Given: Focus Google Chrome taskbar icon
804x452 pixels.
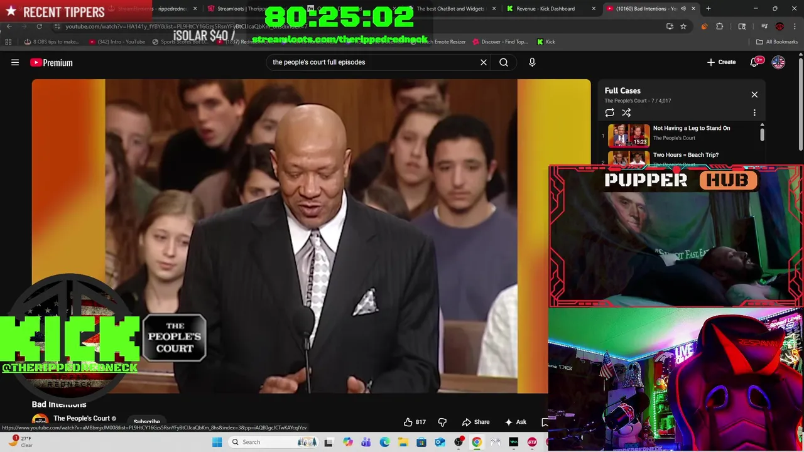Looking at the screenshot, I should click(x=477, y=442).
